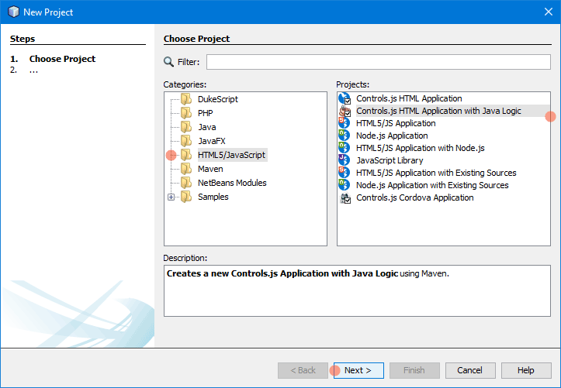Click the Controls.js Java Logic project icon
Image resolution: width=561 pixels, height=388 pixels.
pyautogui.click(x=345, y=111)
